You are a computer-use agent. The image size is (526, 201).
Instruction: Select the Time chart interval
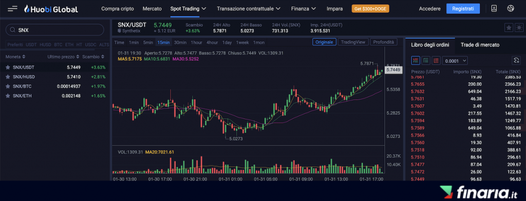coord(119,42)
